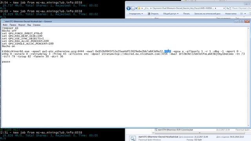
Task: Click the date modified value 21.12.2017 21:49
Action: click(201, 137)
